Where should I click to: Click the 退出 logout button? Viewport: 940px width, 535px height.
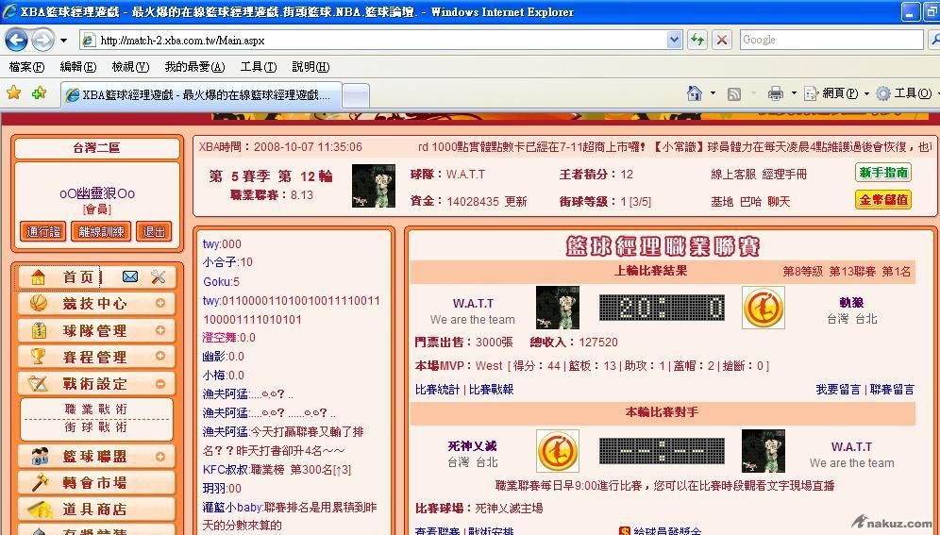(154, 232)
